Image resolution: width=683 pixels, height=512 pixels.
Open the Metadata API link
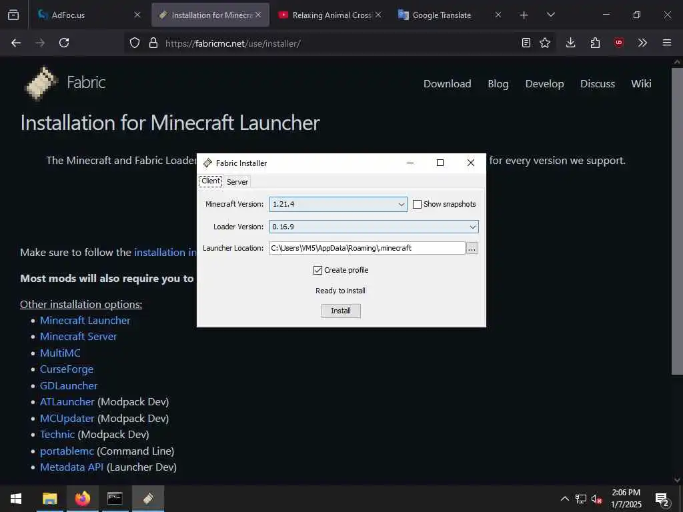tap(71, 467)
